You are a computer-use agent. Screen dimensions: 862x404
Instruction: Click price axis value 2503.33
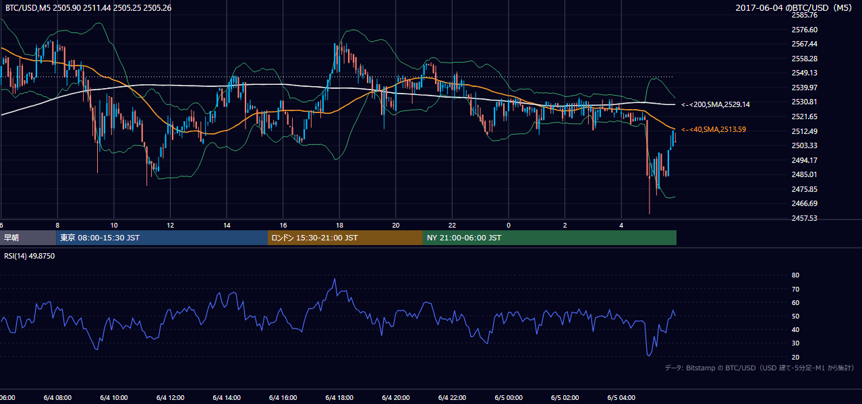805,145
